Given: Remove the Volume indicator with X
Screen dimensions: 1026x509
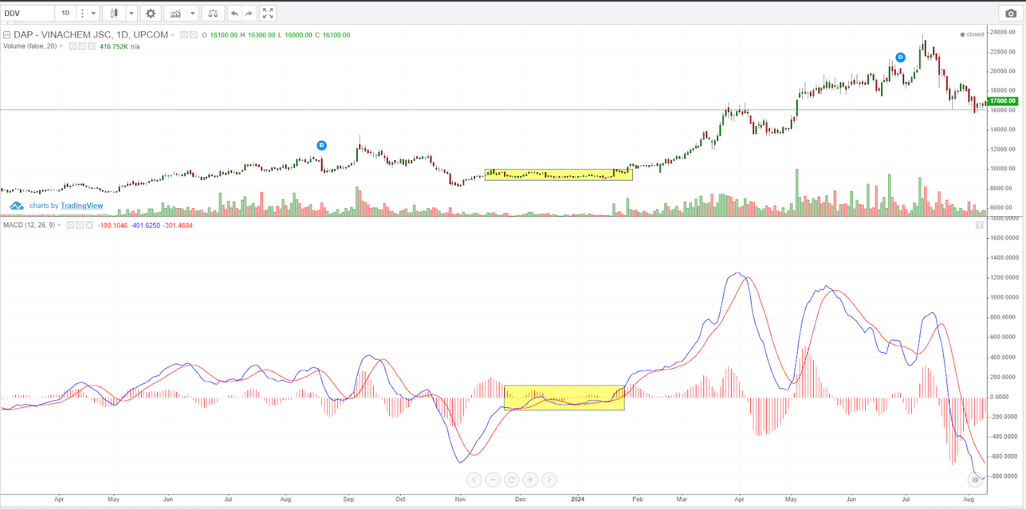Looking at the screenshot, I should pyautogui.click(x=92, y=46).
